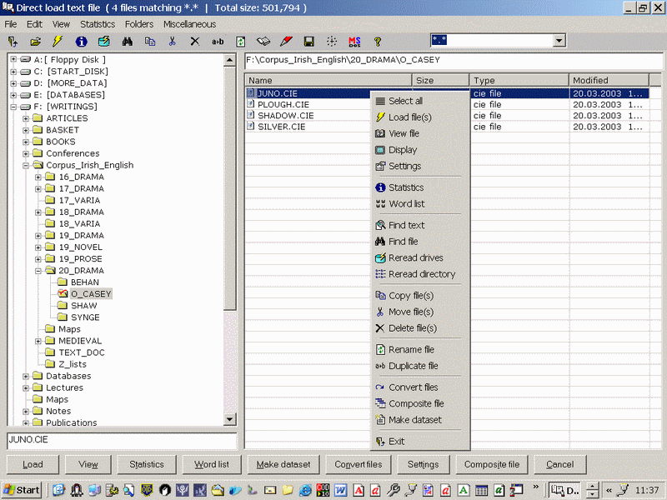Click the blue info statistics toolbar icon

[81, 41]
